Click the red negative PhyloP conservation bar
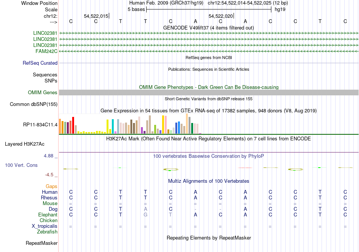359x252 pixels. click(245, 168)
